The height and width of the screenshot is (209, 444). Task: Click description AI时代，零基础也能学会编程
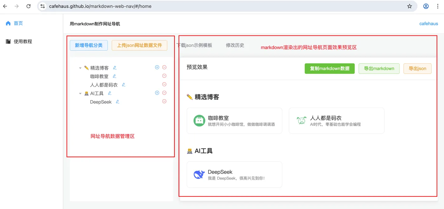click(336, 124)
